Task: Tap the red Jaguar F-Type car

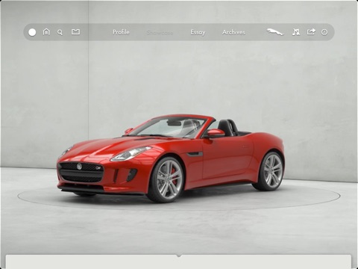Action: [171, 158]
